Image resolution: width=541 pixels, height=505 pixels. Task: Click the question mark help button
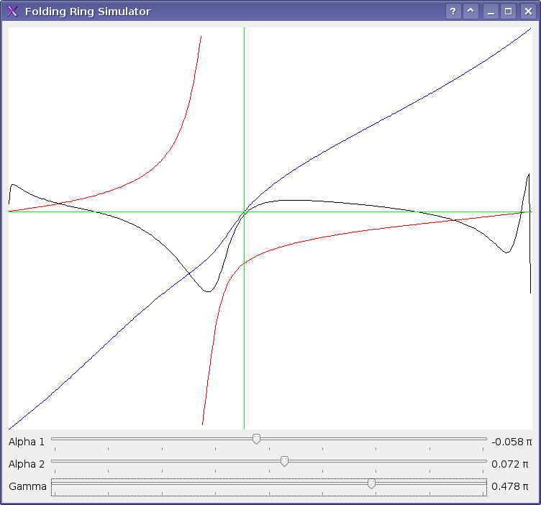click(453, 12)
